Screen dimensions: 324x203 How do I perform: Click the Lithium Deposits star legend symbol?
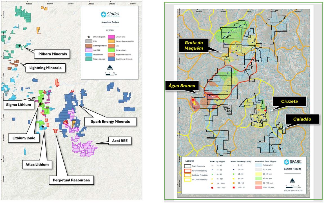pos(89,37)
